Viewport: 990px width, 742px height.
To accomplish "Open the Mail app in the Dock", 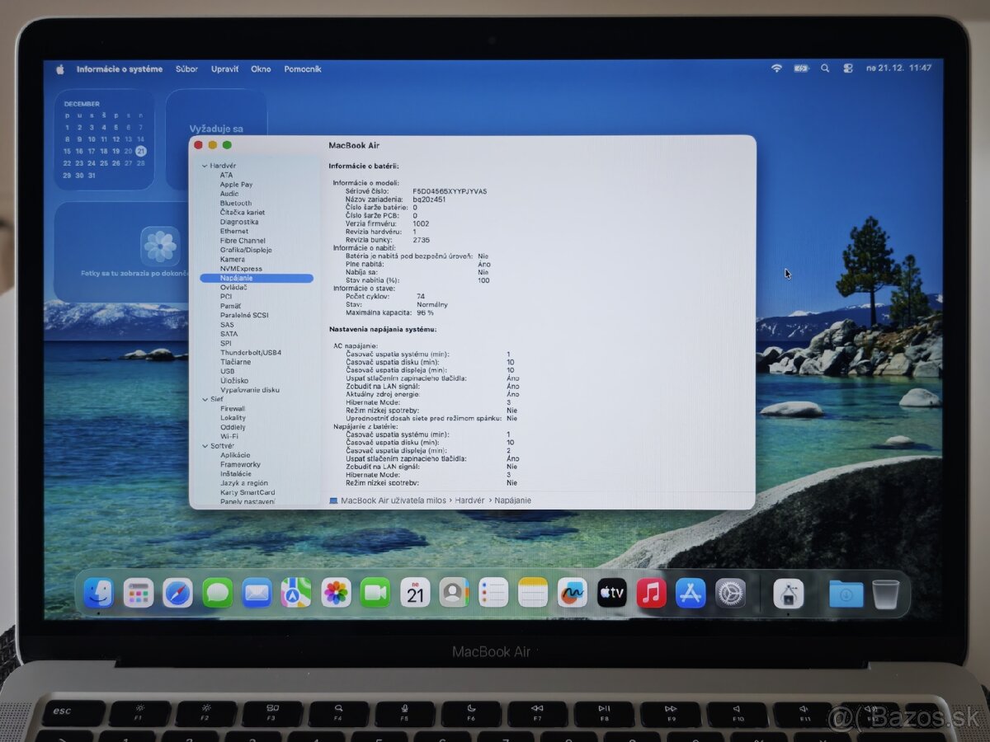I will pyautogui.click(x=257, y=592).
